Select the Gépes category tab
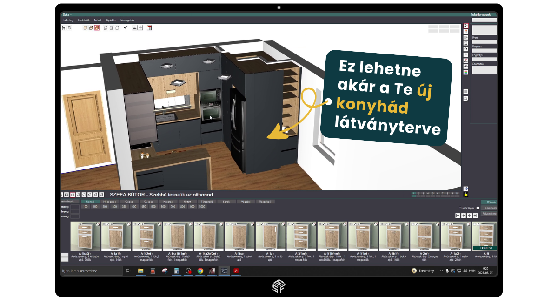Viewport: 558px width, 297px height. (129, 202)
